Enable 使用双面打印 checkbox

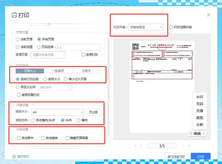point(19,95)
